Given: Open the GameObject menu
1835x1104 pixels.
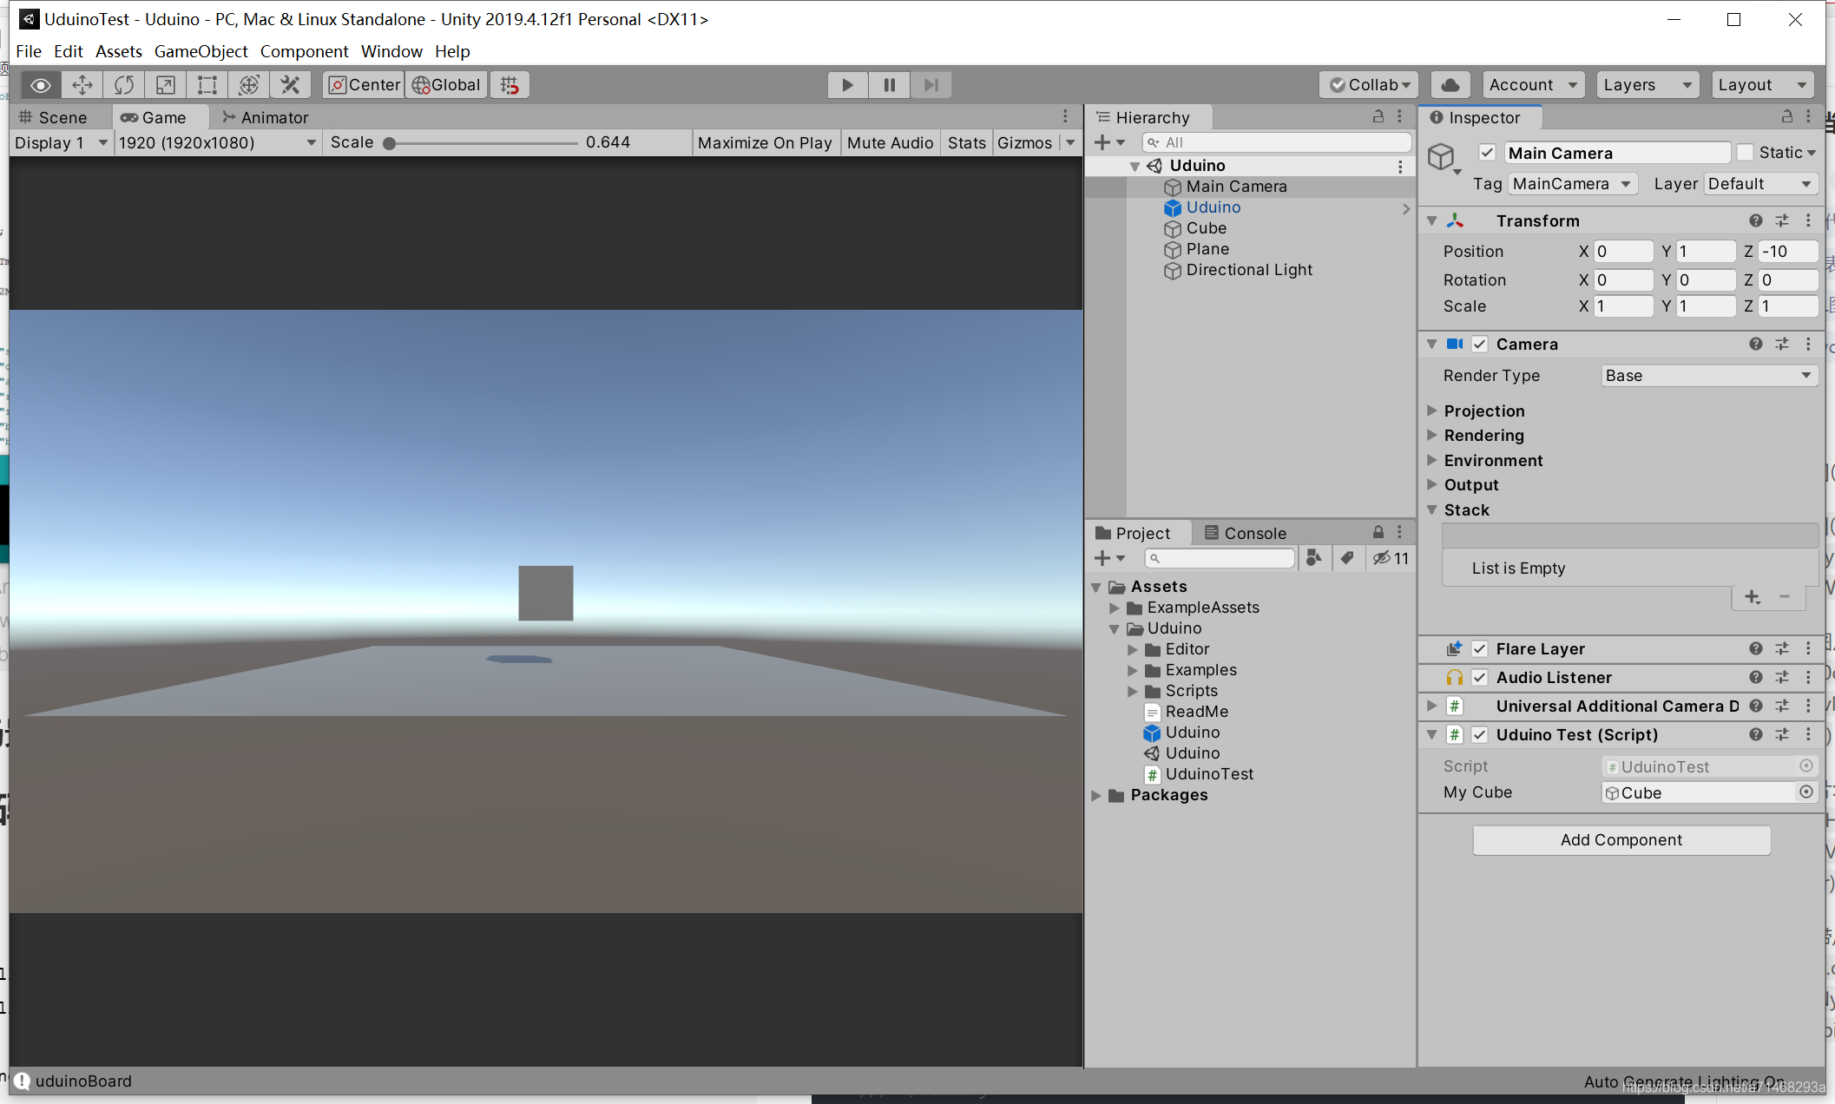Looking at the screenshot, I should coord(201,51).
